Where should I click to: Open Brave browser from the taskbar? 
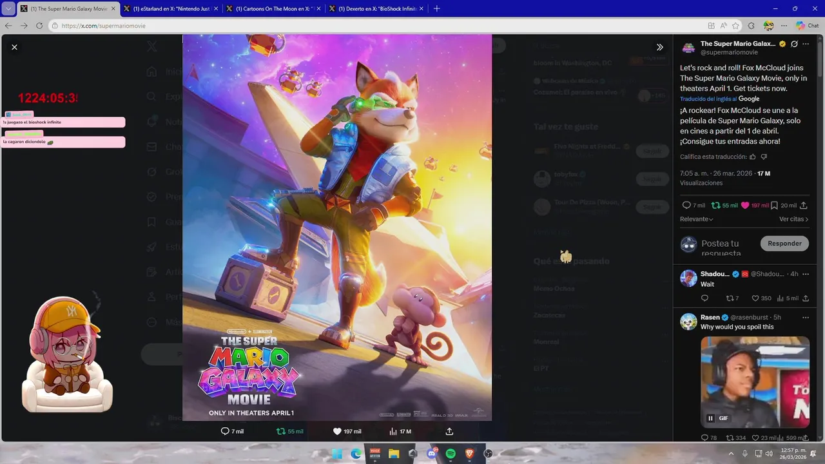[469, 454]
